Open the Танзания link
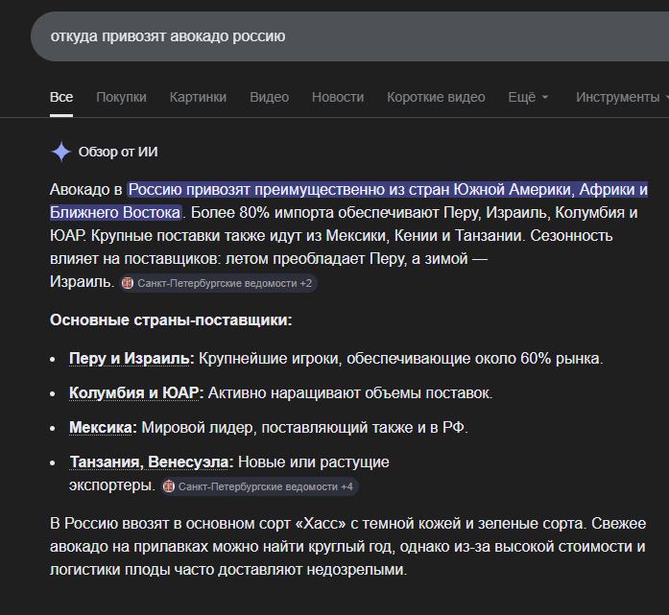 (x=105, y=461)
